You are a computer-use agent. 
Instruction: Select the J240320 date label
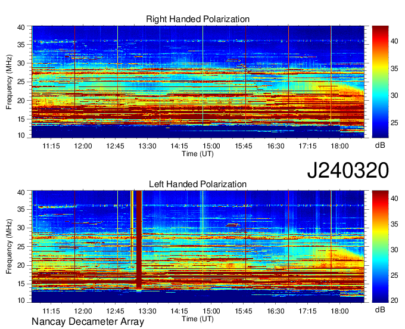click(348, 170)
